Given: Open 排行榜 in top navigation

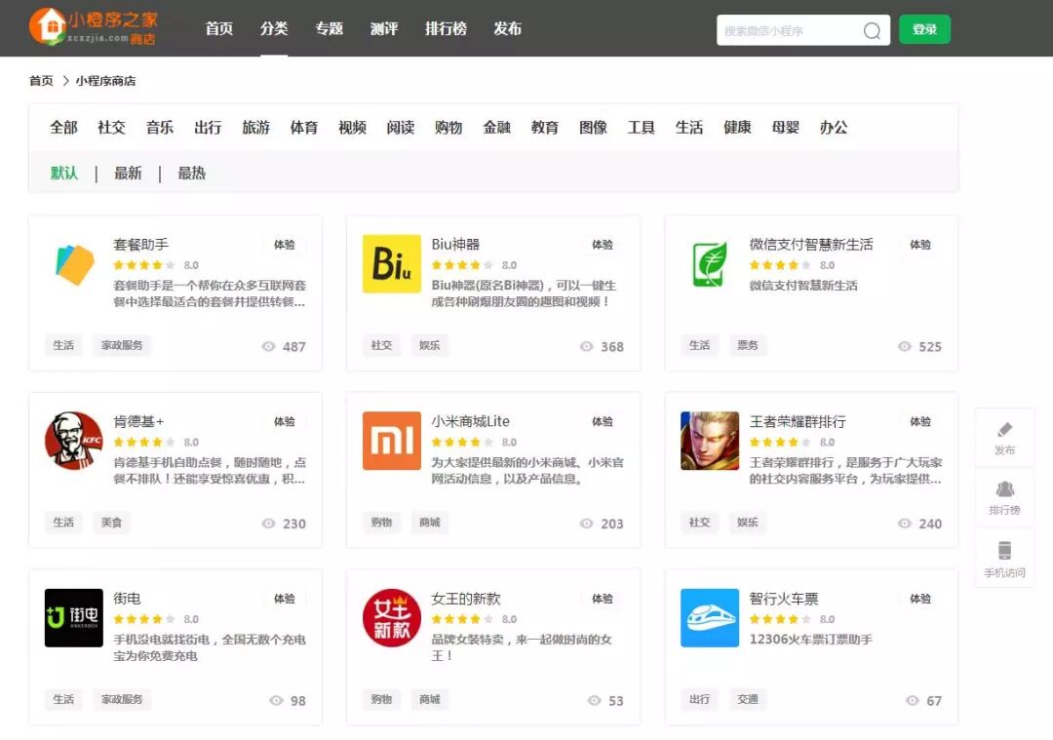Looking at the screenshot, I should [446, 28].
